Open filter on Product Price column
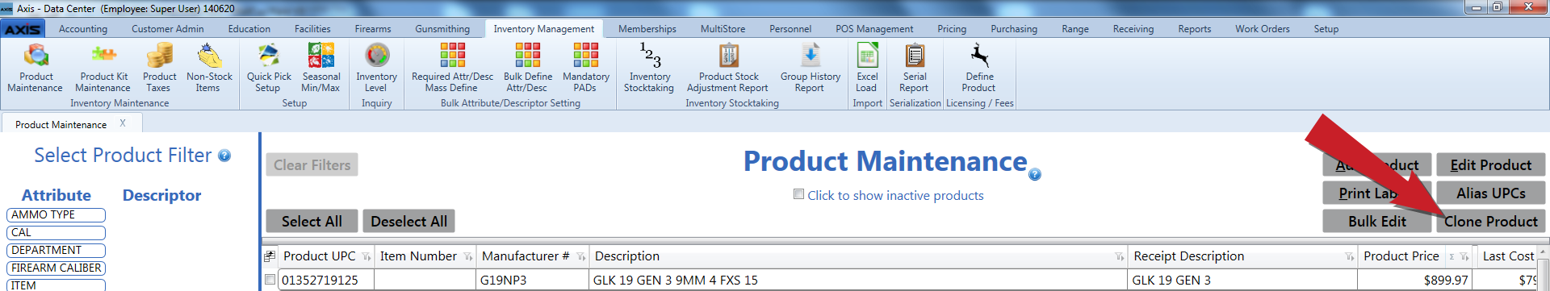This screenshot has width=1550, height=291. (1464, 257)
